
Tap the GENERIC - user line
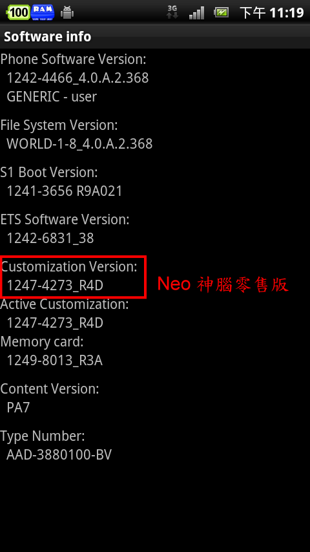(52, 96)
